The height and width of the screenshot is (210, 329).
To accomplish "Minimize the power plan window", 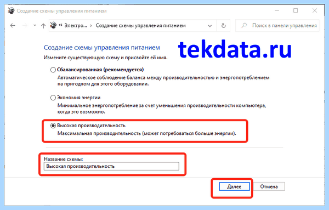I will (x=277, y=10).
